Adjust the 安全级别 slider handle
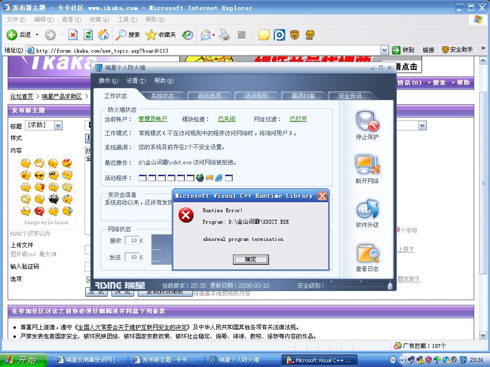 pos(390,285)
